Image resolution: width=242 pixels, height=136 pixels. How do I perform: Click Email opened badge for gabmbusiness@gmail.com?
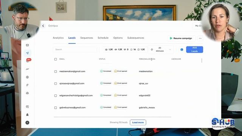click(121, 107)
